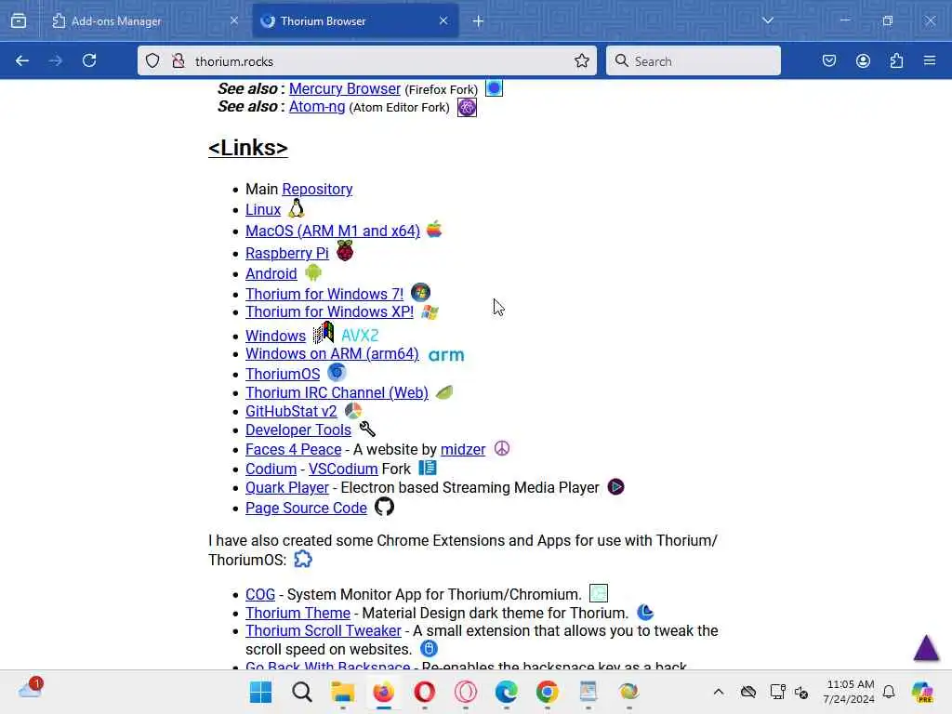
Task: Open Save to Pocket icon
Action: click(x=829, y=60)
